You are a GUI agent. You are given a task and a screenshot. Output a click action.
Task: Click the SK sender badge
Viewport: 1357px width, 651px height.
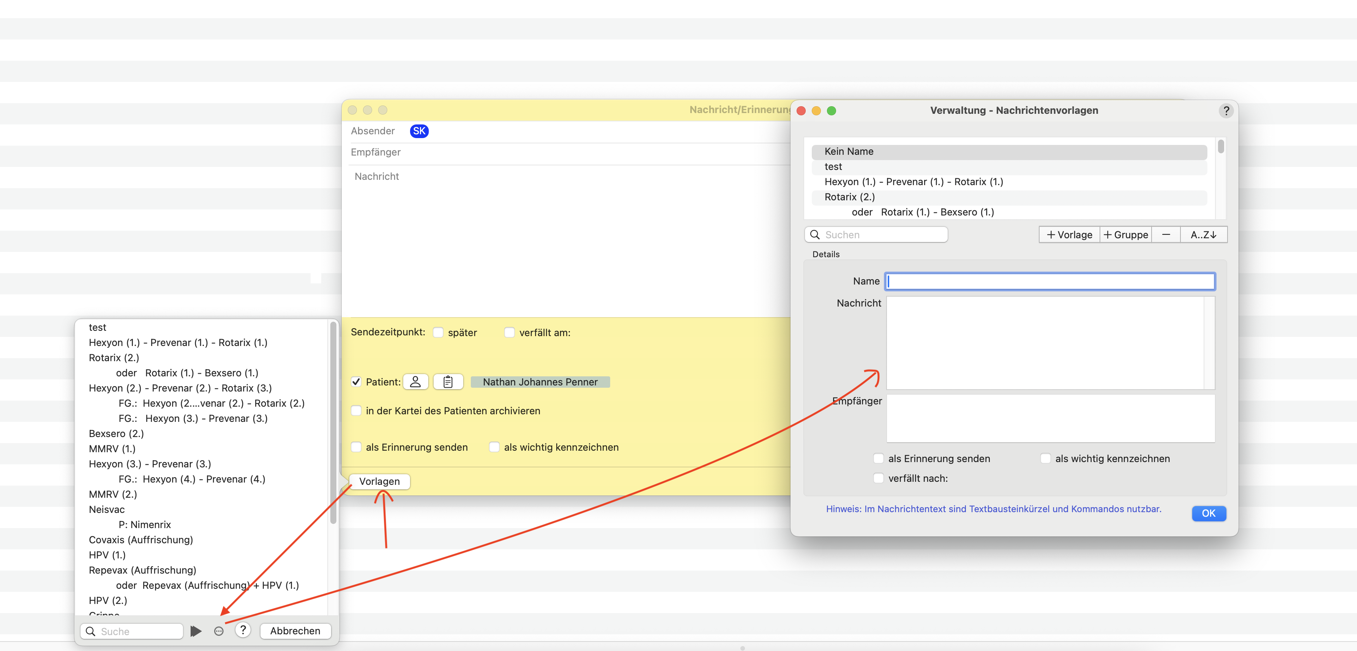coord(419,131)
